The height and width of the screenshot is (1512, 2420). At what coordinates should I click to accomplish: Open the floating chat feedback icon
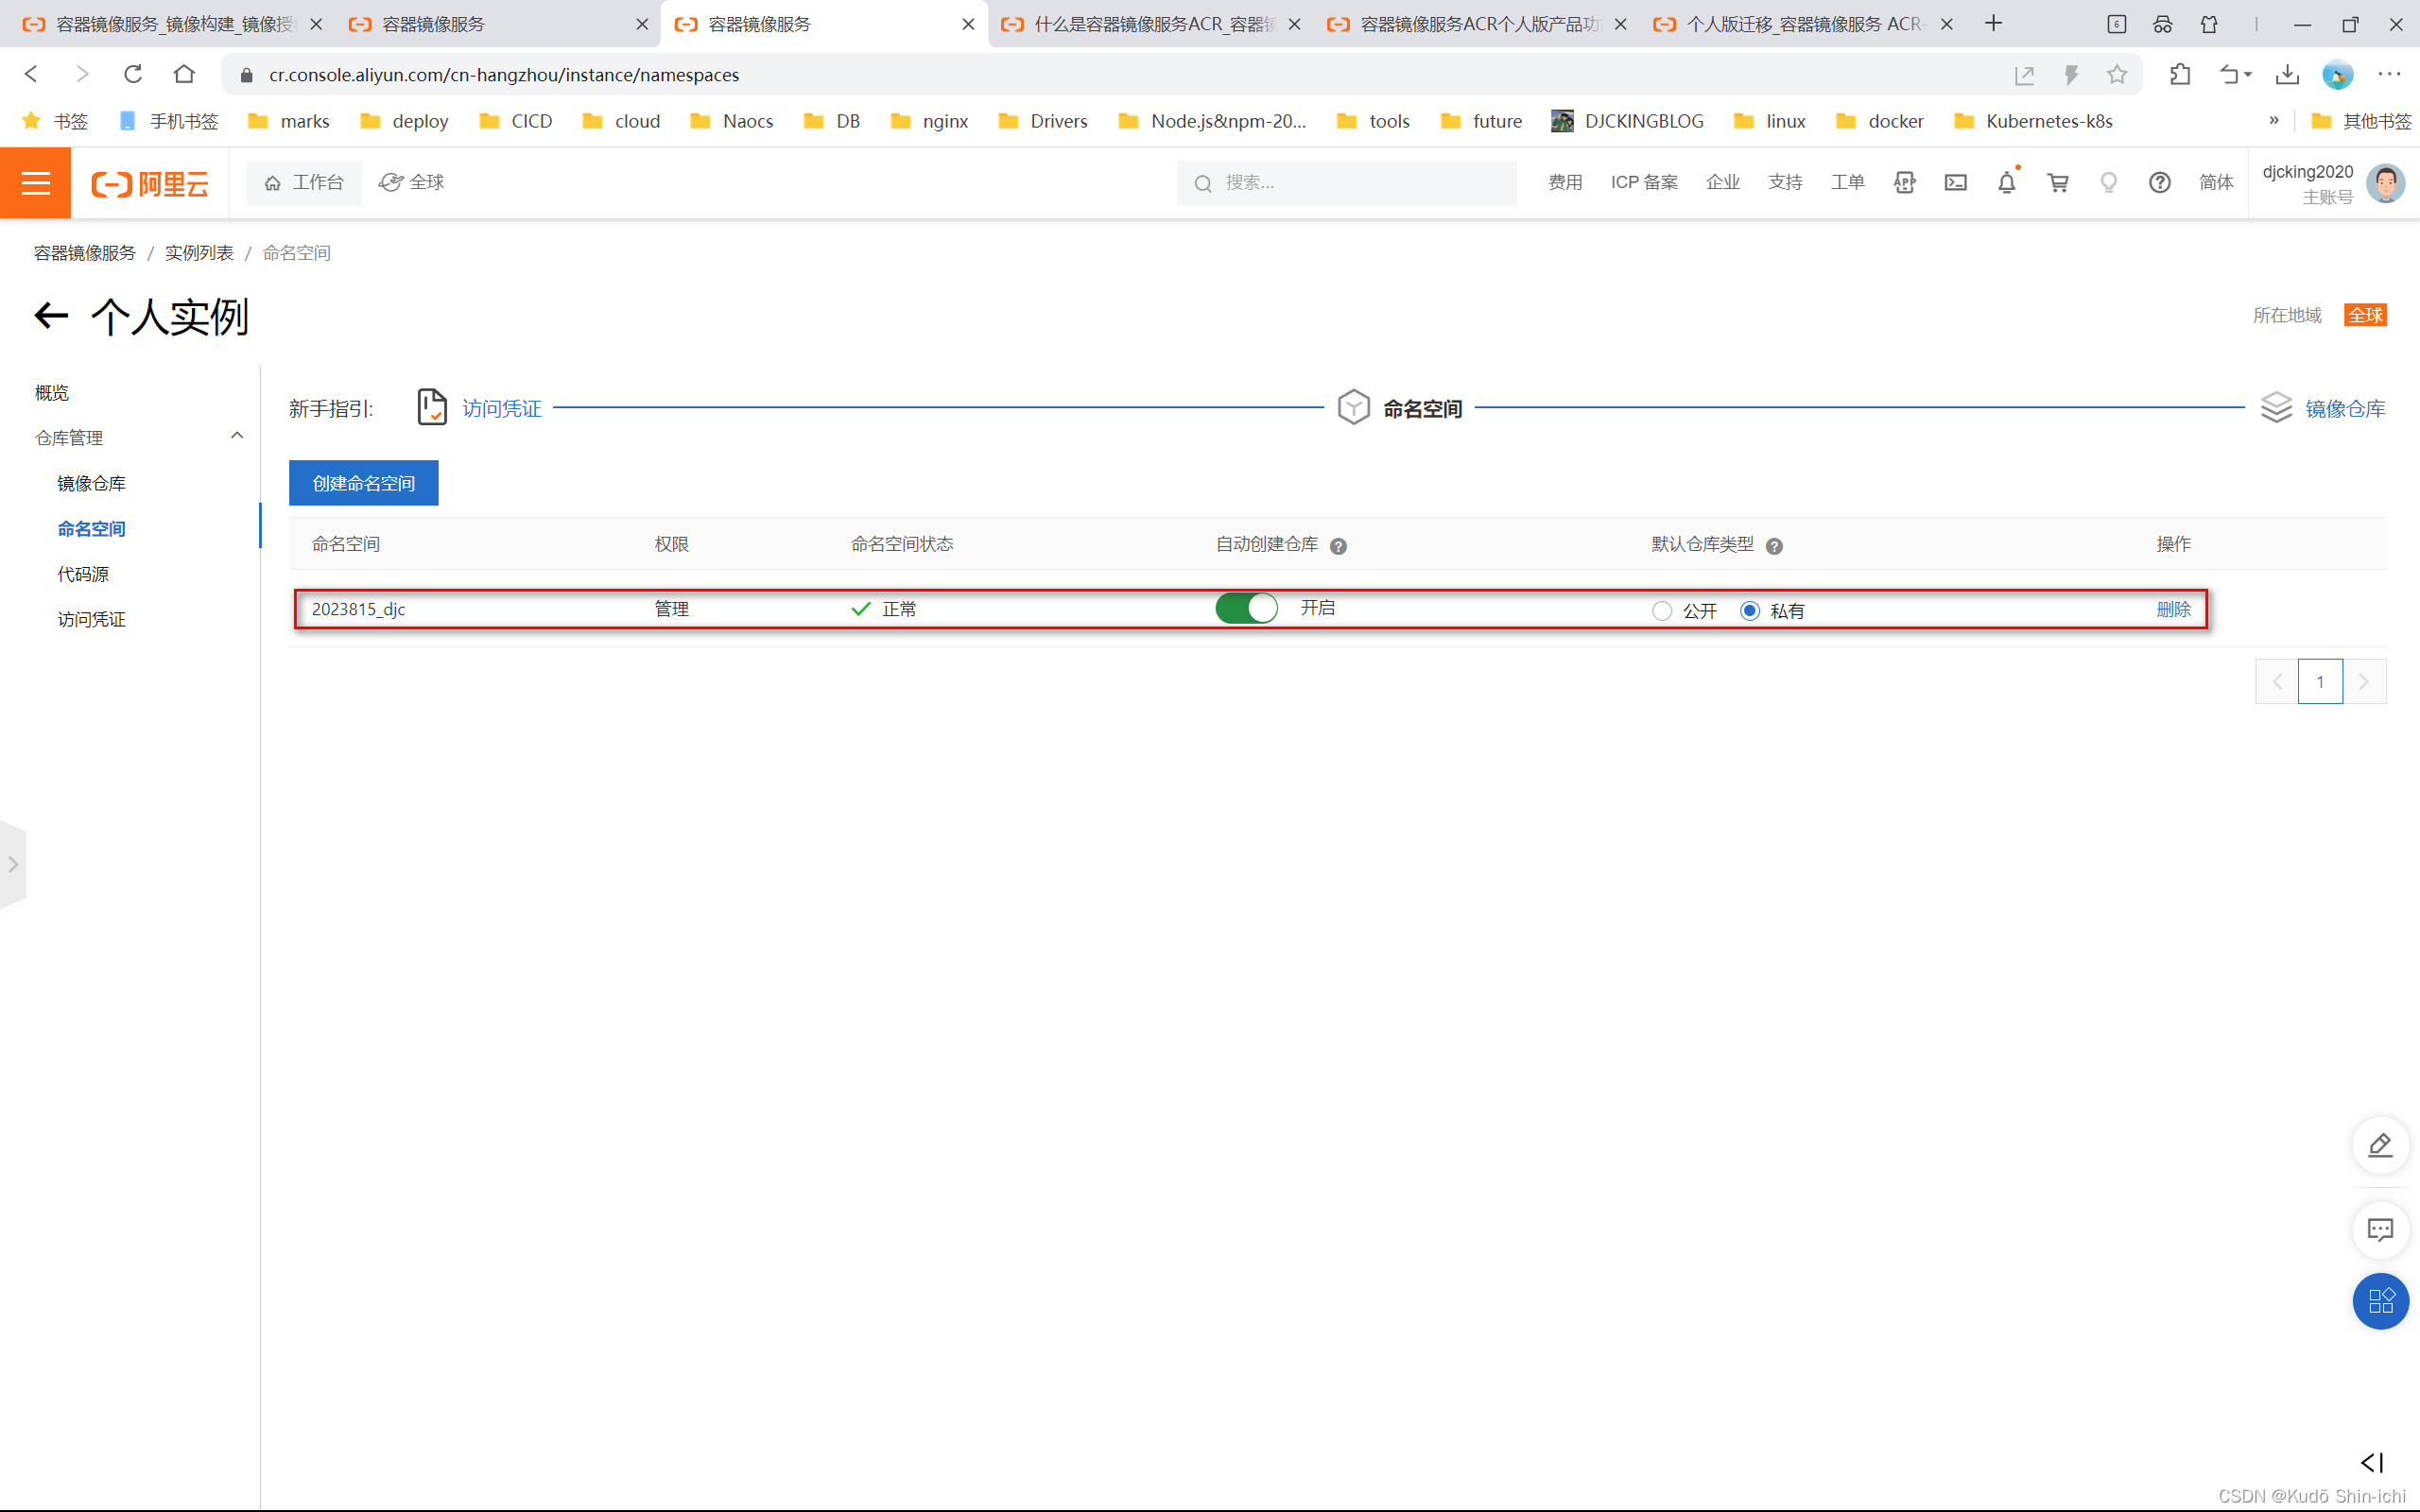coord(2380,1229)
